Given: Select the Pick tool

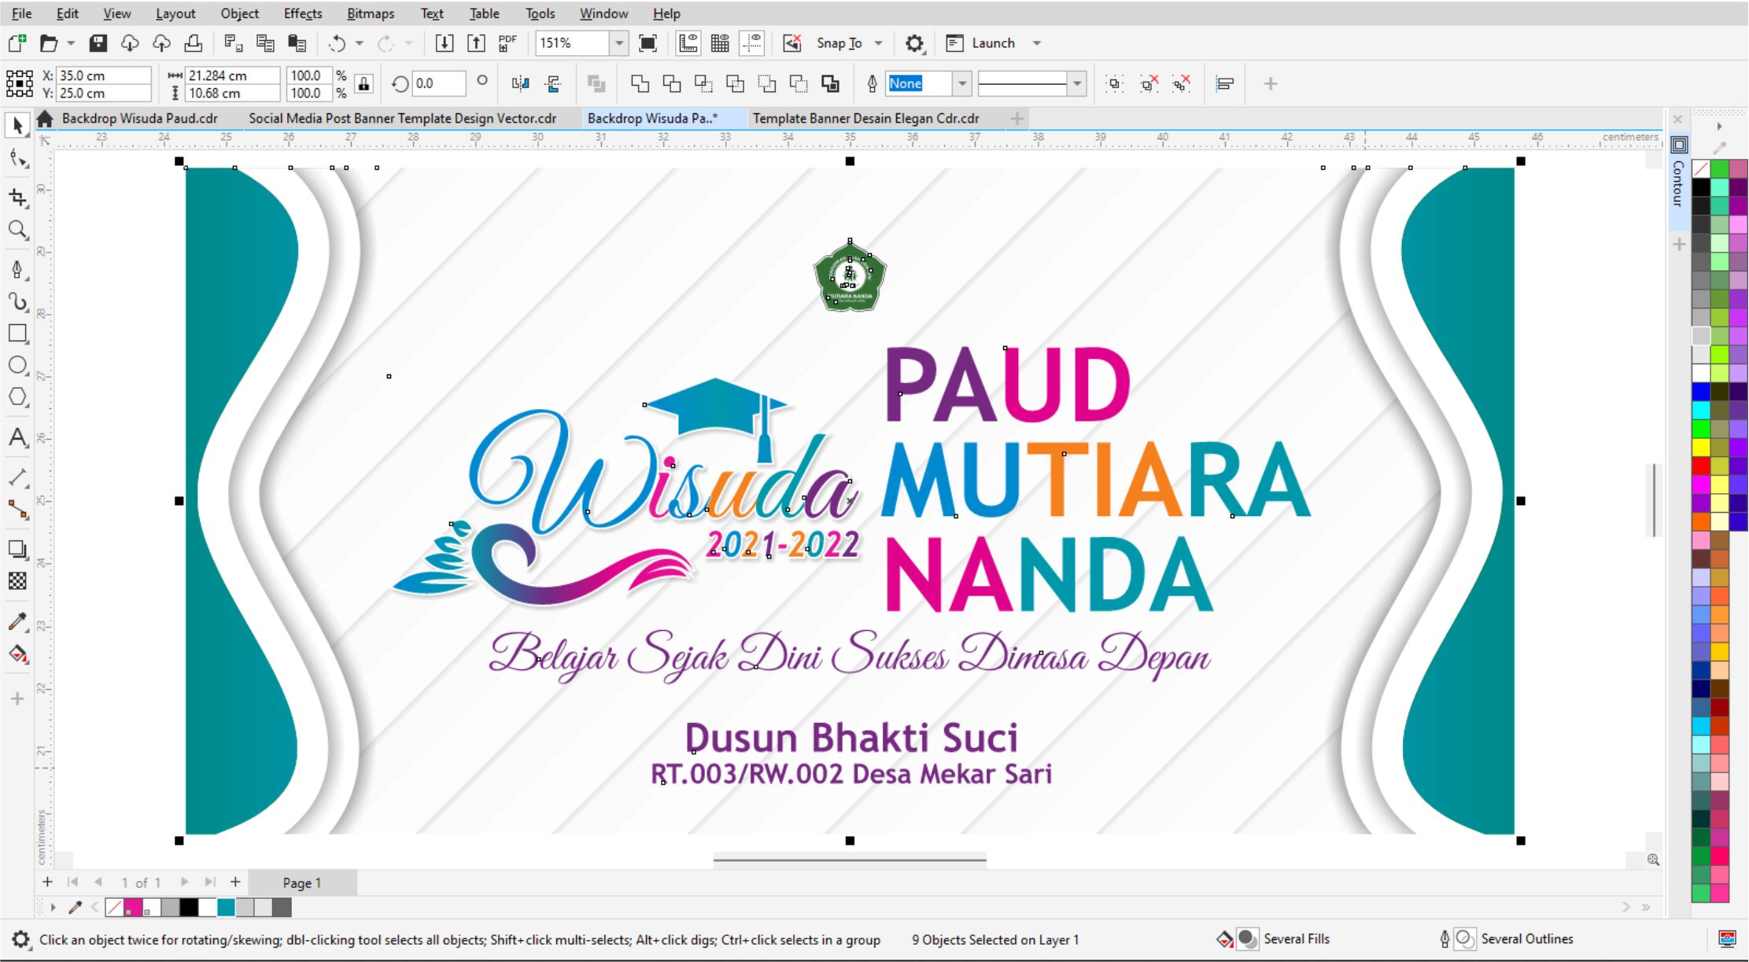Looking at the screenshot, I should [x=17, y=125].
